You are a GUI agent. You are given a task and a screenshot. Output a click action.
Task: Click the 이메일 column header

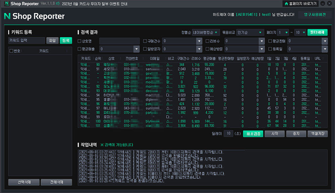tap(155, 58)
